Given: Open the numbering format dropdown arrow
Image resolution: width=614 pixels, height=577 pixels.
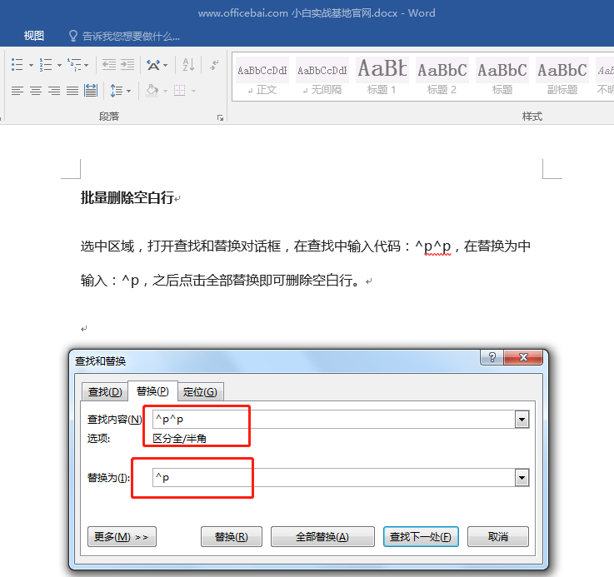Looking at the screenshot, I should point(59,65).
